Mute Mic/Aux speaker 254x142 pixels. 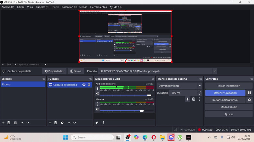coord(97,109)
